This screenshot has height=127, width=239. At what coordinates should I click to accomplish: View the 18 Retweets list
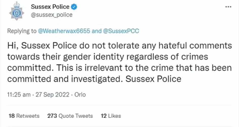(x=24, y=116)
